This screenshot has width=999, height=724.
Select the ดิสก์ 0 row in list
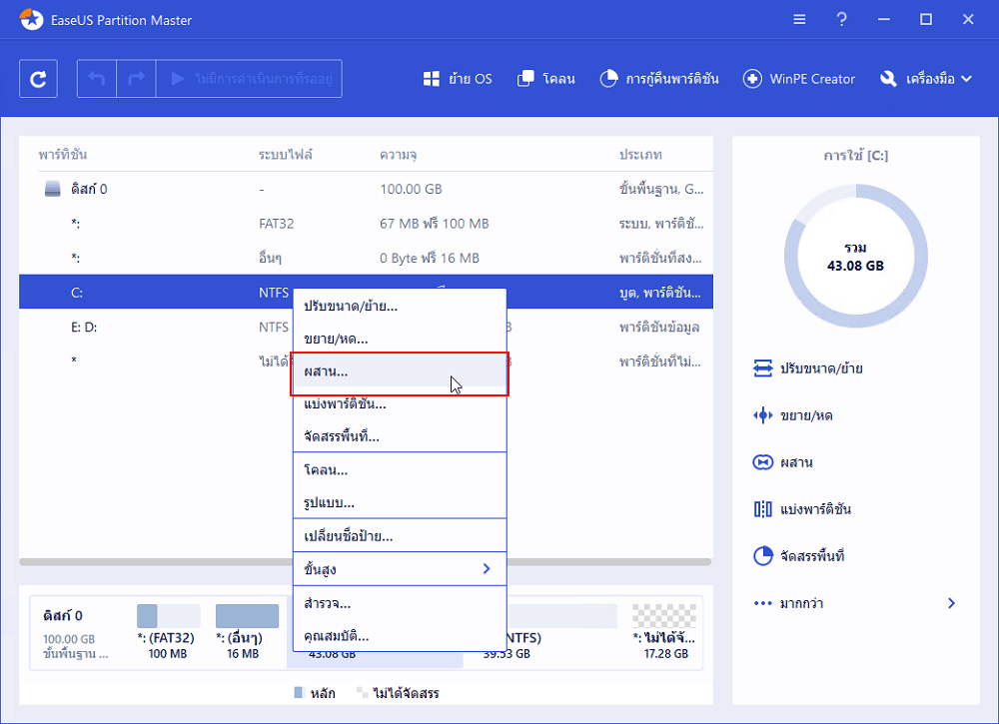pos(367,189)
